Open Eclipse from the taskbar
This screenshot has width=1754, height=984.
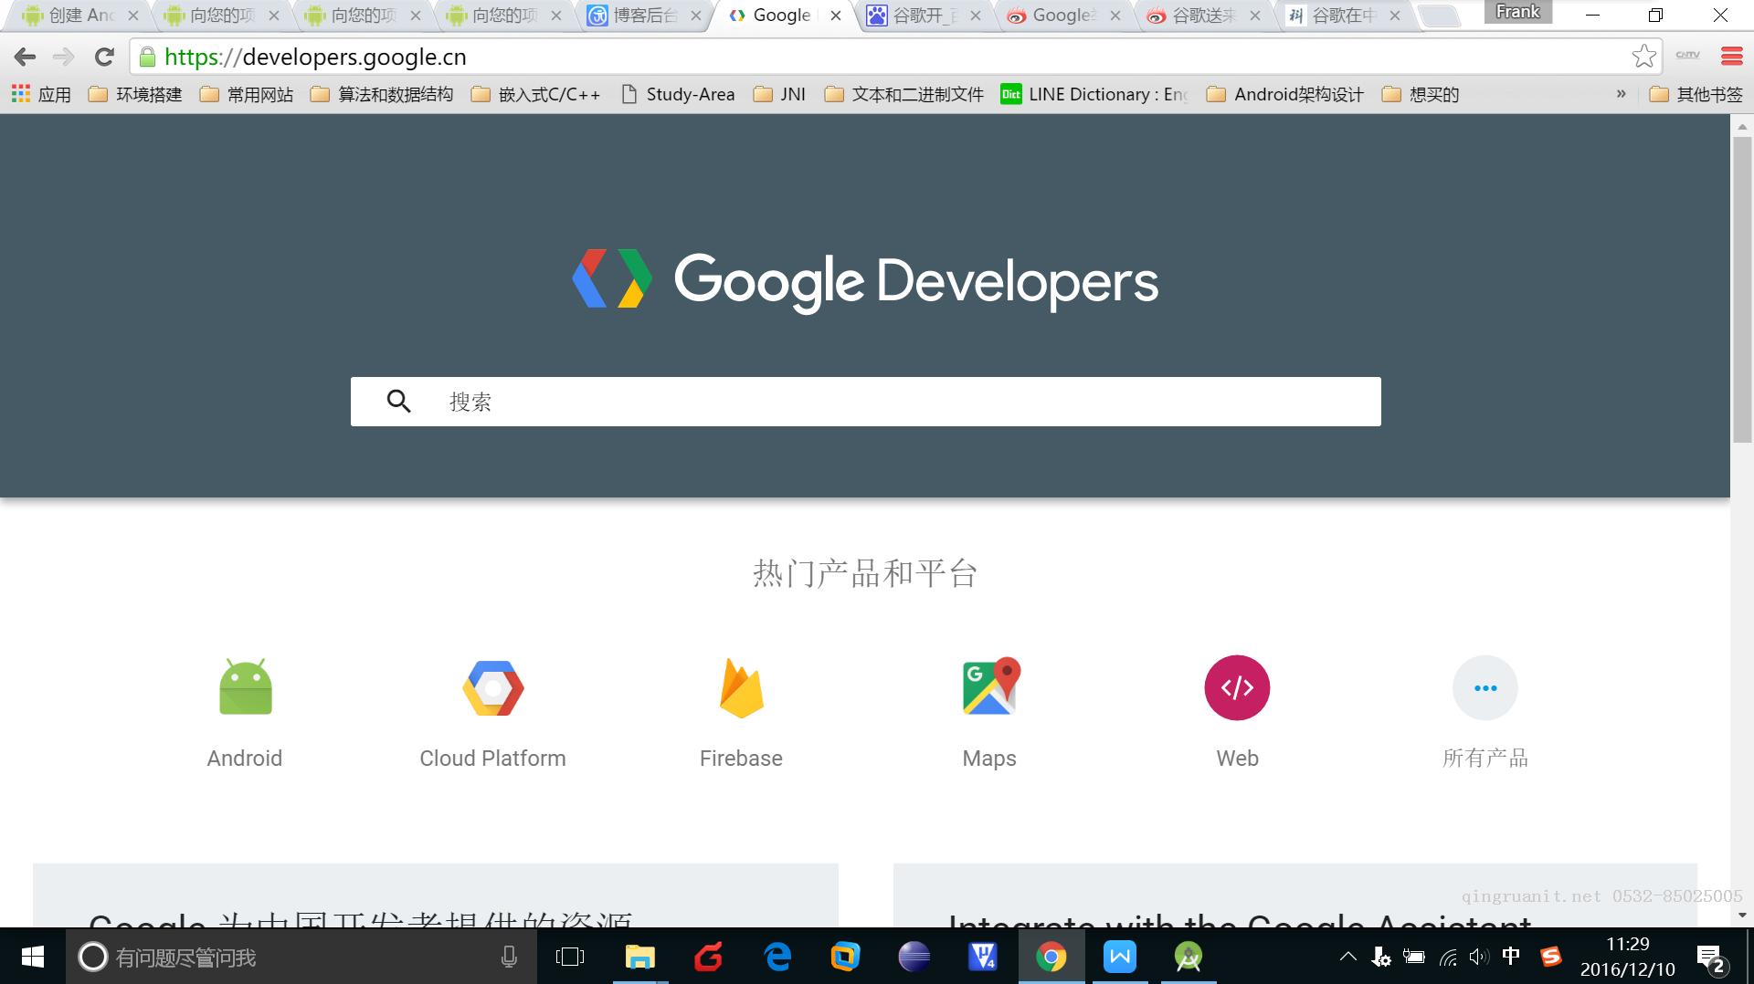pyautogui.click(x=914, y=957)
